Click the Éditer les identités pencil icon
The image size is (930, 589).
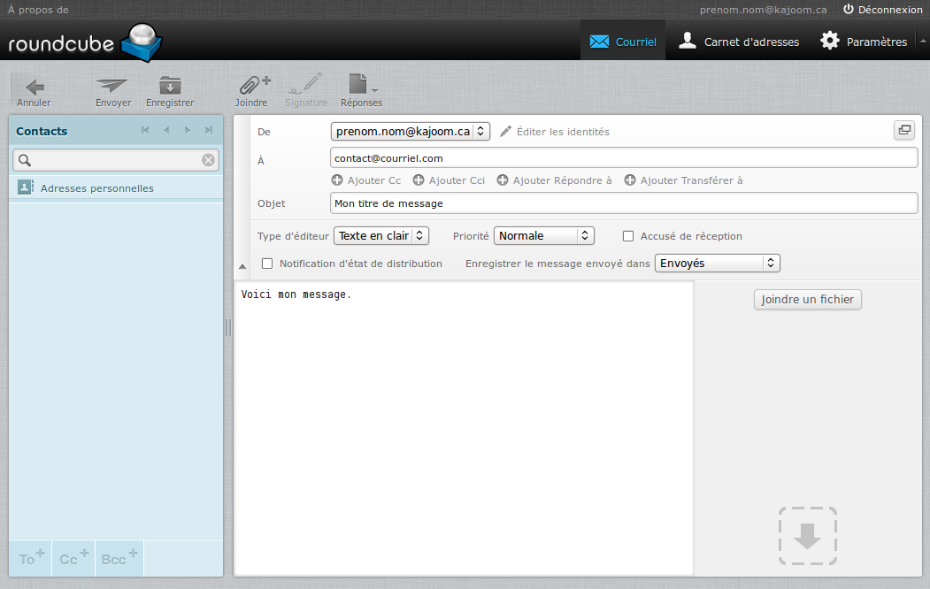click(x=505, y=132)
